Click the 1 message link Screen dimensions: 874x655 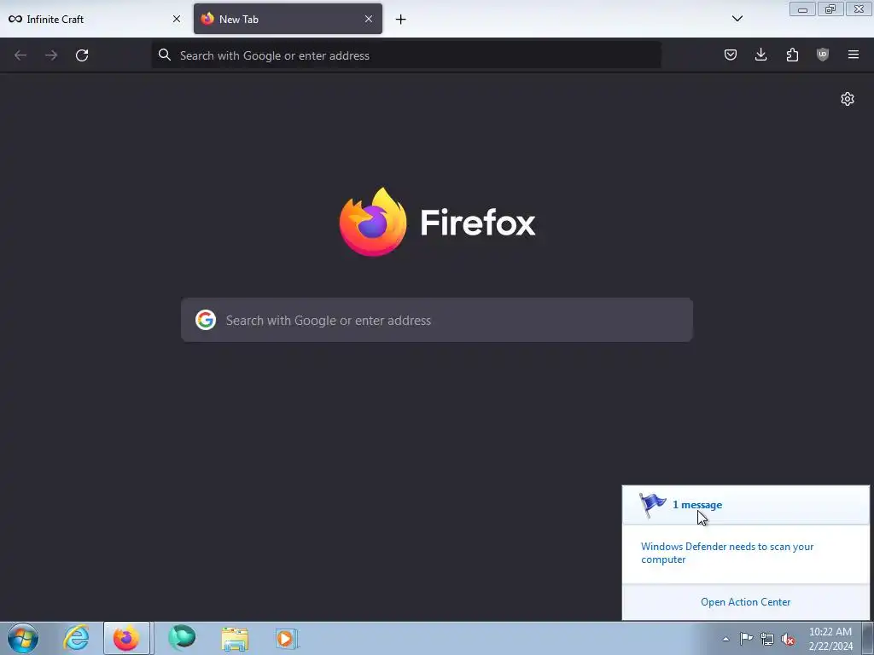coord(697,505)
